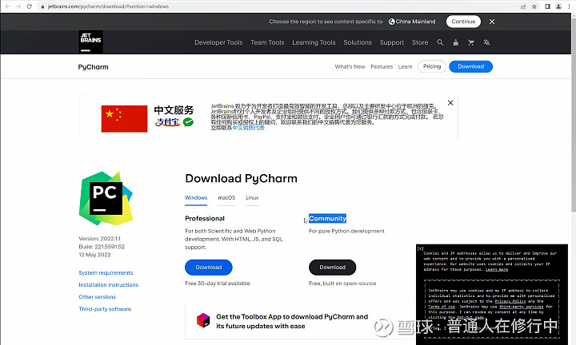
Task: Open the browser three-dot menu
Action: (568, 6)
